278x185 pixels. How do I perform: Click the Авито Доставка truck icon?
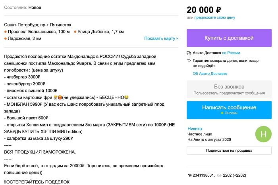(189, 53)
